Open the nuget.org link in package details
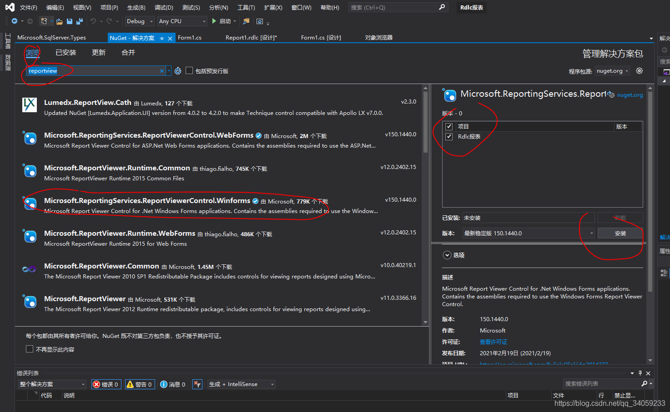This screenshot has height=412, width=670. [630, 95]
